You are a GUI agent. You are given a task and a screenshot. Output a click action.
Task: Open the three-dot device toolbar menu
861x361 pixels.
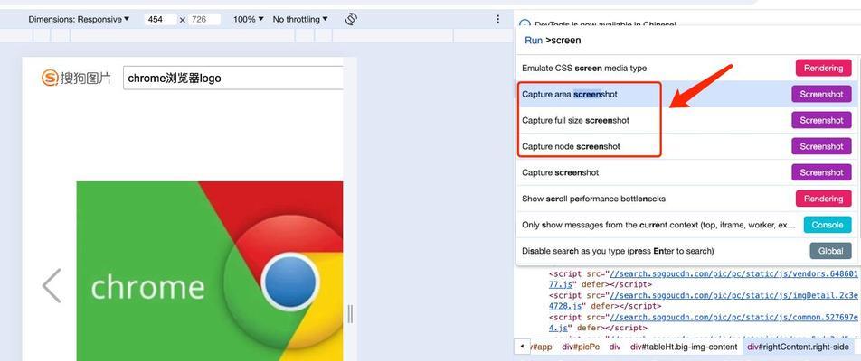[x=497, y=19]
